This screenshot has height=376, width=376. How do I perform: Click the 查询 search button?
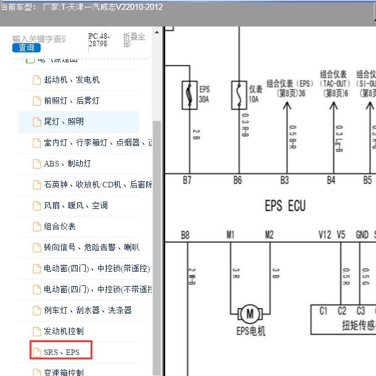(x=27, y=47)
